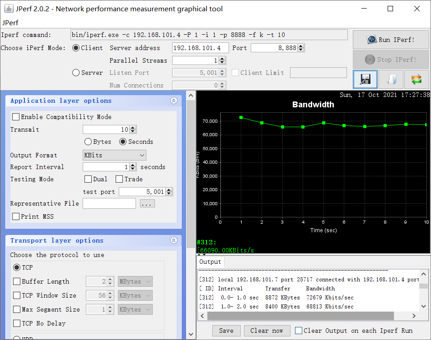Viewport: 431px width, 340px height.
Task: Click Transmit value field
Action: pos(106,129)
